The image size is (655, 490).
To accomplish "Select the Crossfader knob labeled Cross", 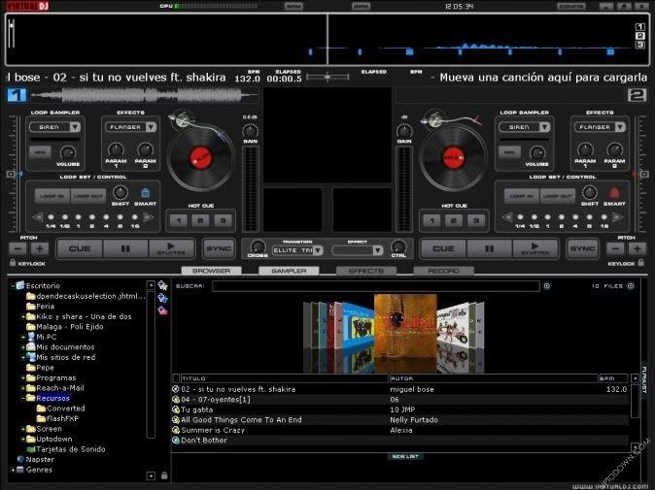I will coord(258,246).
